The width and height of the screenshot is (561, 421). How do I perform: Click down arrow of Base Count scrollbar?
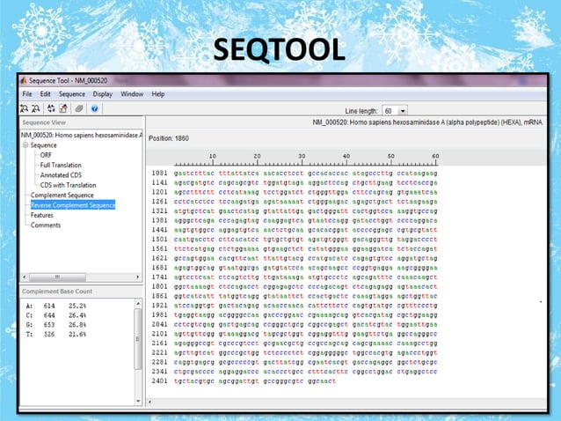pyautogui.click(x=138, y=402)
